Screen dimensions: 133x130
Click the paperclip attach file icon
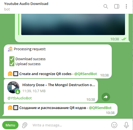click(x=25, y=125)
